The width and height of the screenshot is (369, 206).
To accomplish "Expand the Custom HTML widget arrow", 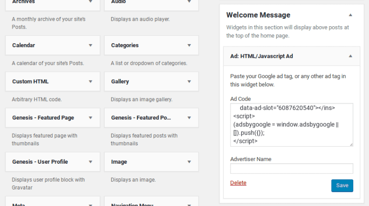I will (90, 82).
